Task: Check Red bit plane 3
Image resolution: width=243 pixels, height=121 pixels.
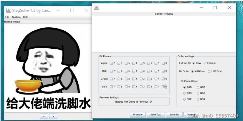Action: pyautogui.click(x=141, y=71)
